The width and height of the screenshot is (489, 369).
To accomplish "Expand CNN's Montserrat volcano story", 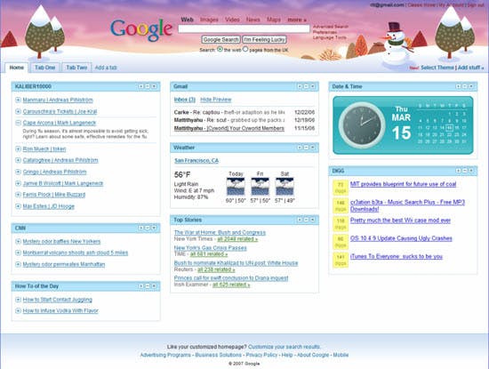I will point(18,253).
